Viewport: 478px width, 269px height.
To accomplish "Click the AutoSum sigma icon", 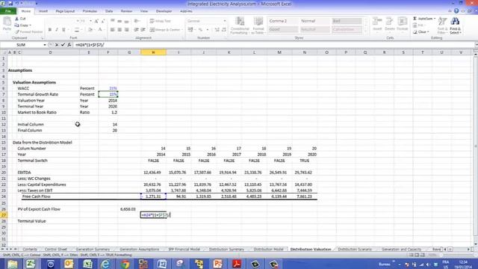I will 415,19.
